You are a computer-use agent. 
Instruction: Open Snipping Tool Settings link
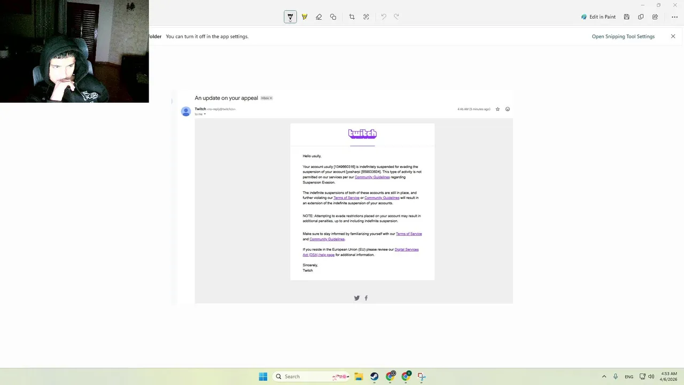pos(623,36)
